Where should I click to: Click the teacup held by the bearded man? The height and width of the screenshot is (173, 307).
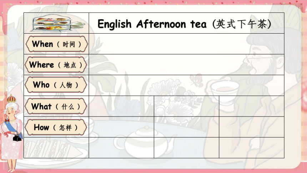point(225,90)
